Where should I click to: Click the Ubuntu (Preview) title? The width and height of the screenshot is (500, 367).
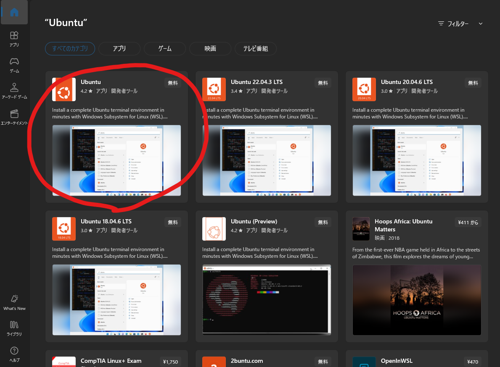coord(254,222)
